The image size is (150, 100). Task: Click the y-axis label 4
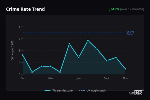tap(19, 62)
